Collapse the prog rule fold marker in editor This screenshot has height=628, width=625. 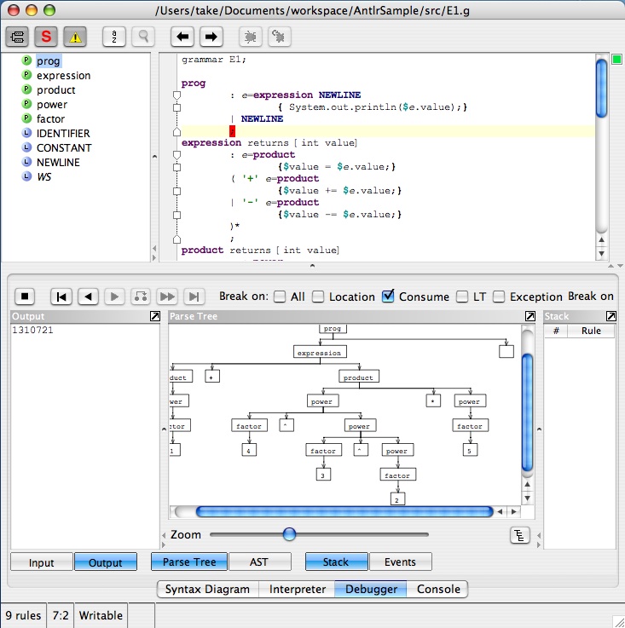[x=177, y=95]
